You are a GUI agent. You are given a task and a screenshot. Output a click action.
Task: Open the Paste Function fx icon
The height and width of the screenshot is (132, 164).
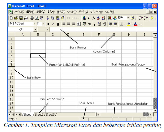coord(94,18)
